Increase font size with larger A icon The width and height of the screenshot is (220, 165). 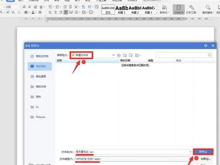pyautogui.click(x=24, y=7)
